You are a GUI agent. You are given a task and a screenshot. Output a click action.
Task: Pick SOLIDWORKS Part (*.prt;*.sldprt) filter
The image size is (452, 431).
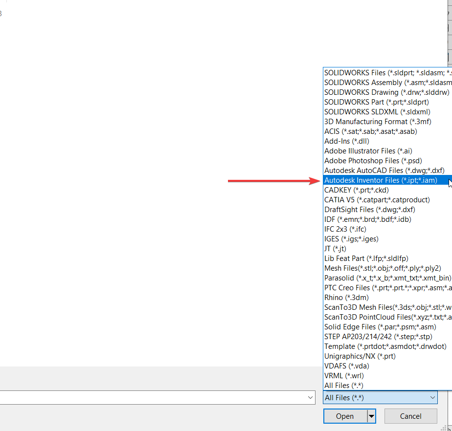pyautogui.click(x=376, y=102)
